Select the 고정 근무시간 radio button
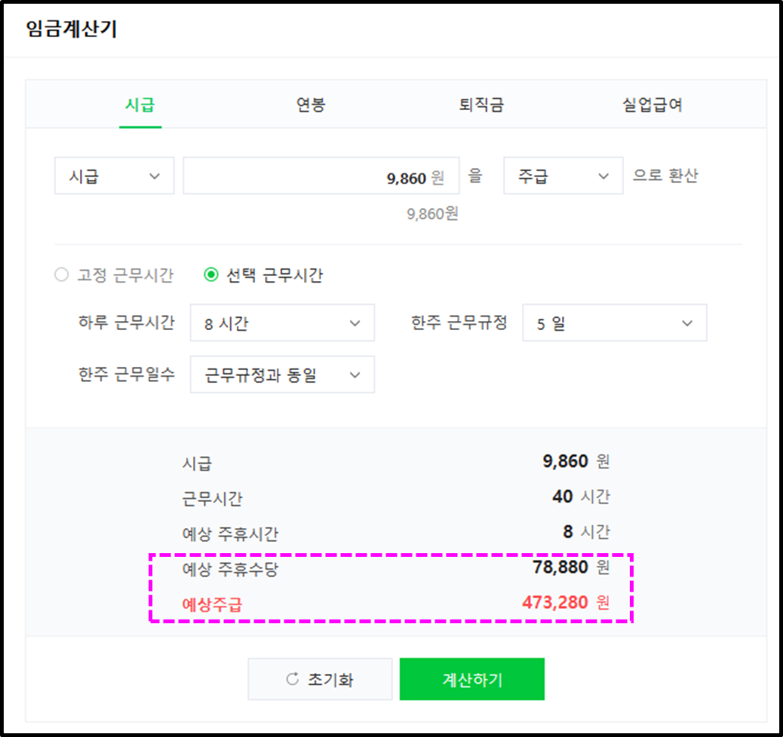The image size is (783, 737). (x=60, y=274)
